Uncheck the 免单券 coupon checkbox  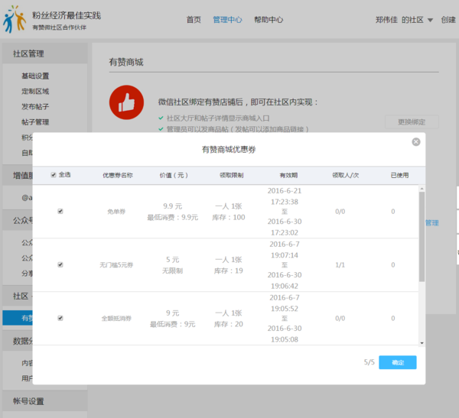pos(60,211)
